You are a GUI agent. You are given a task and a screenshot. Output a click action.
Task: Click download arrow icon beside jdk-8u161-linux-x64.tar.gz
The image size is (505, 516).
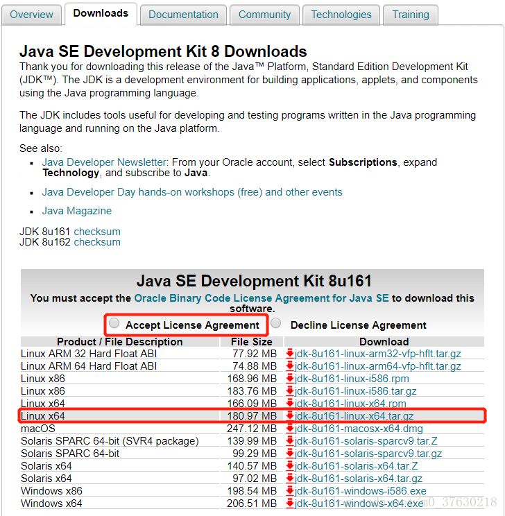(290, 416)
